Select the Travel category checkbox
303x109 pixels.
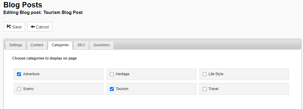click(x=204, y=89)
